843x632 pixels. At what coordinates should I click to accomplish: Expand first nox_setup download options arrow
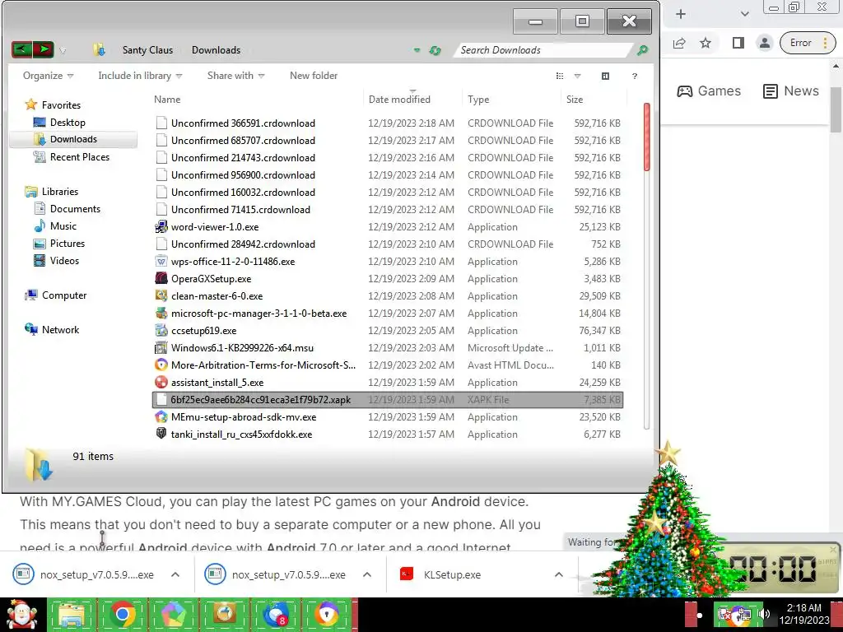(x=175, y=574)
